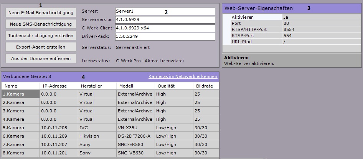Click Tonbenachrichtigung erstellen button
This screenshot has height=159, width=363.
coord(41,36)
